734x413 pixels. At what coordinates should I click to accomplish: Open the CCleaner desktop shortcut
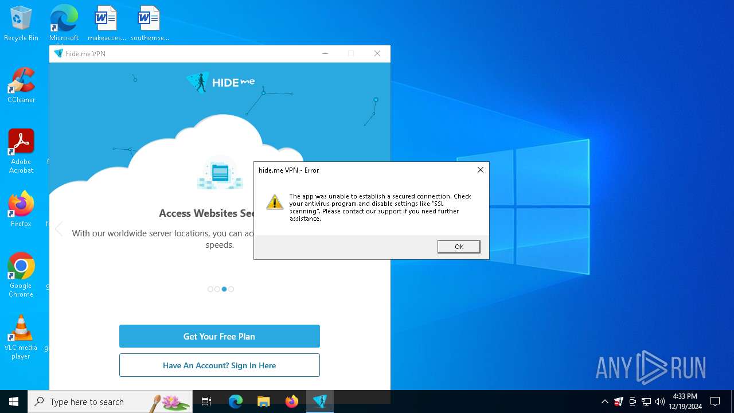(x=21, y=86)
